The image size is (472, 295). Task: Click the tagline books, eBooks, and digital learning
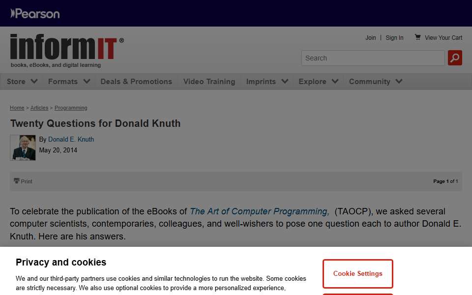(x=56, y=65)
